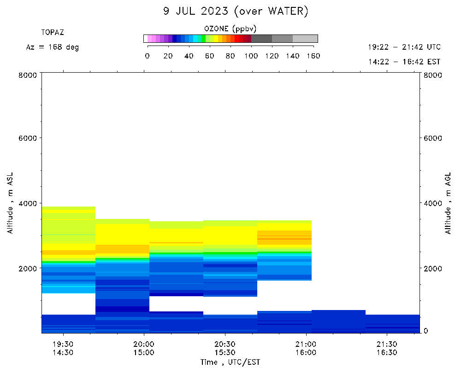
Task: Click colorbar tick label '100'
Action: 251,56
